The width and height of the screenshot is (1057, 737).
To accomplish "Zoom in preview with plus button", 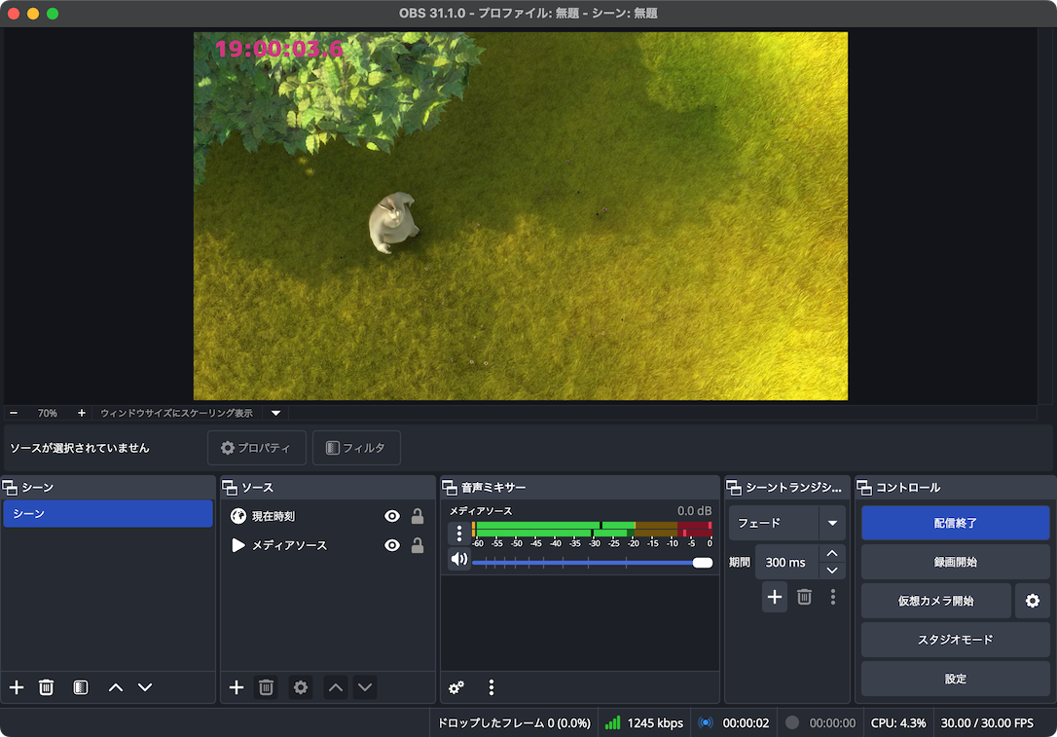I will [x=82, y=413].
